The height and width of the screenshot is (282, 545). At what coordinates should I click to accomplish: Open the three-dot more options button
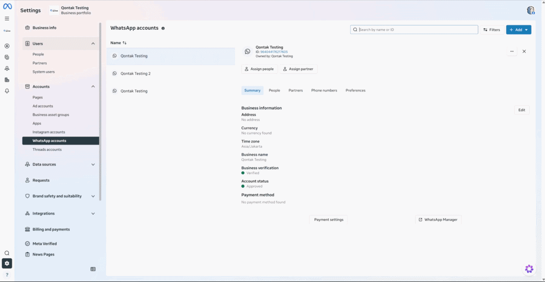512,51
